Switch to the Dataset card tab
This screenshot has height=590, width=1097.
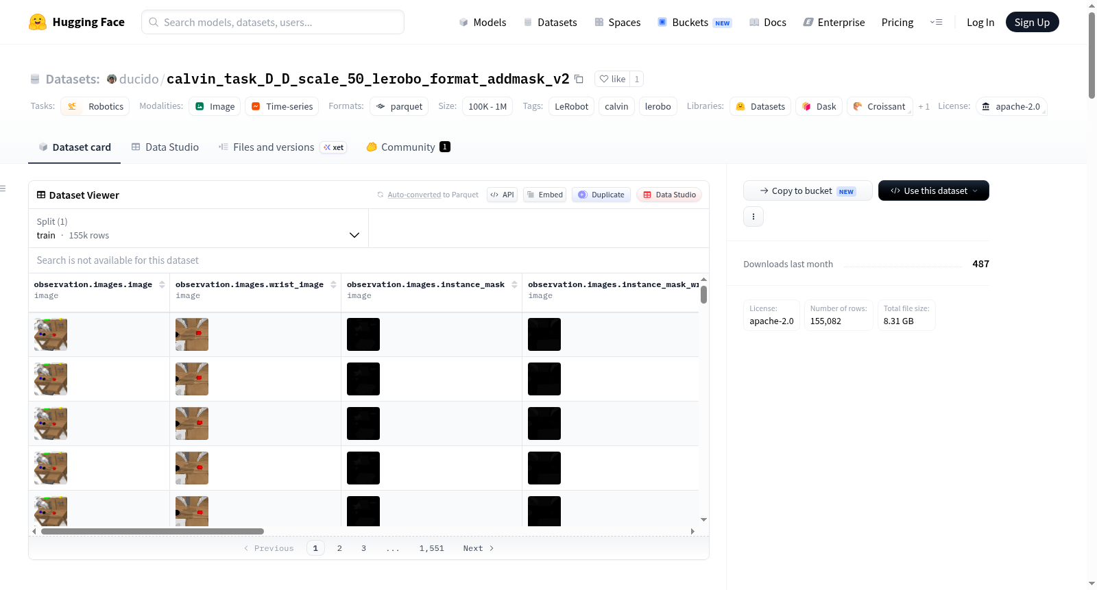tap(75, 147)
